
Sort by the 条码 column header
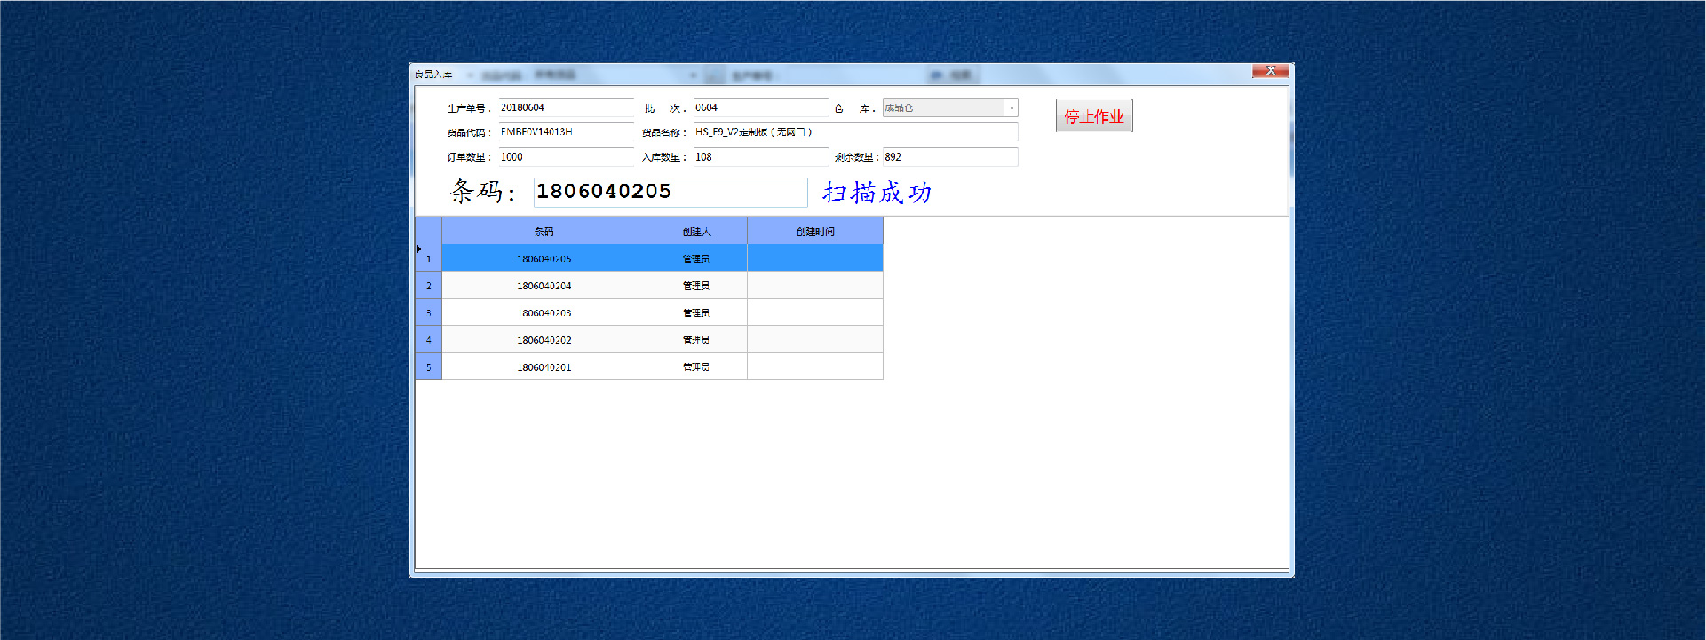pos(544,232)
